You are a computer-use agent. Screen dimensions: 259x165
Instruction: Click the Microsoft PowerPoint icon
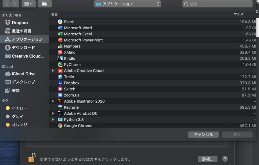click(x=60, y=40)
